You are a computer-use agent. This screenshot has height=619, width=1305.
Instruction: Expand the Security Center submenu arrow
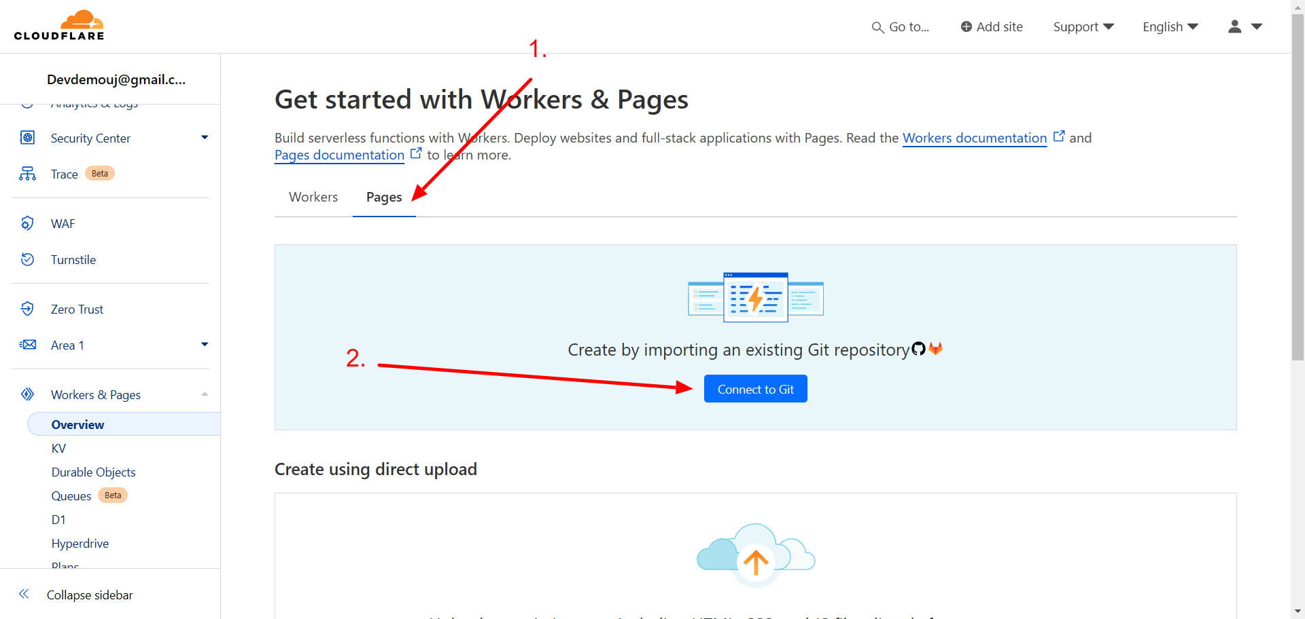(x=204, y=138)
